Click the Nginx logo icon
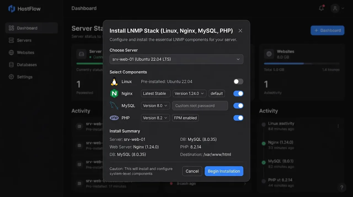 [x=114, y=94]
